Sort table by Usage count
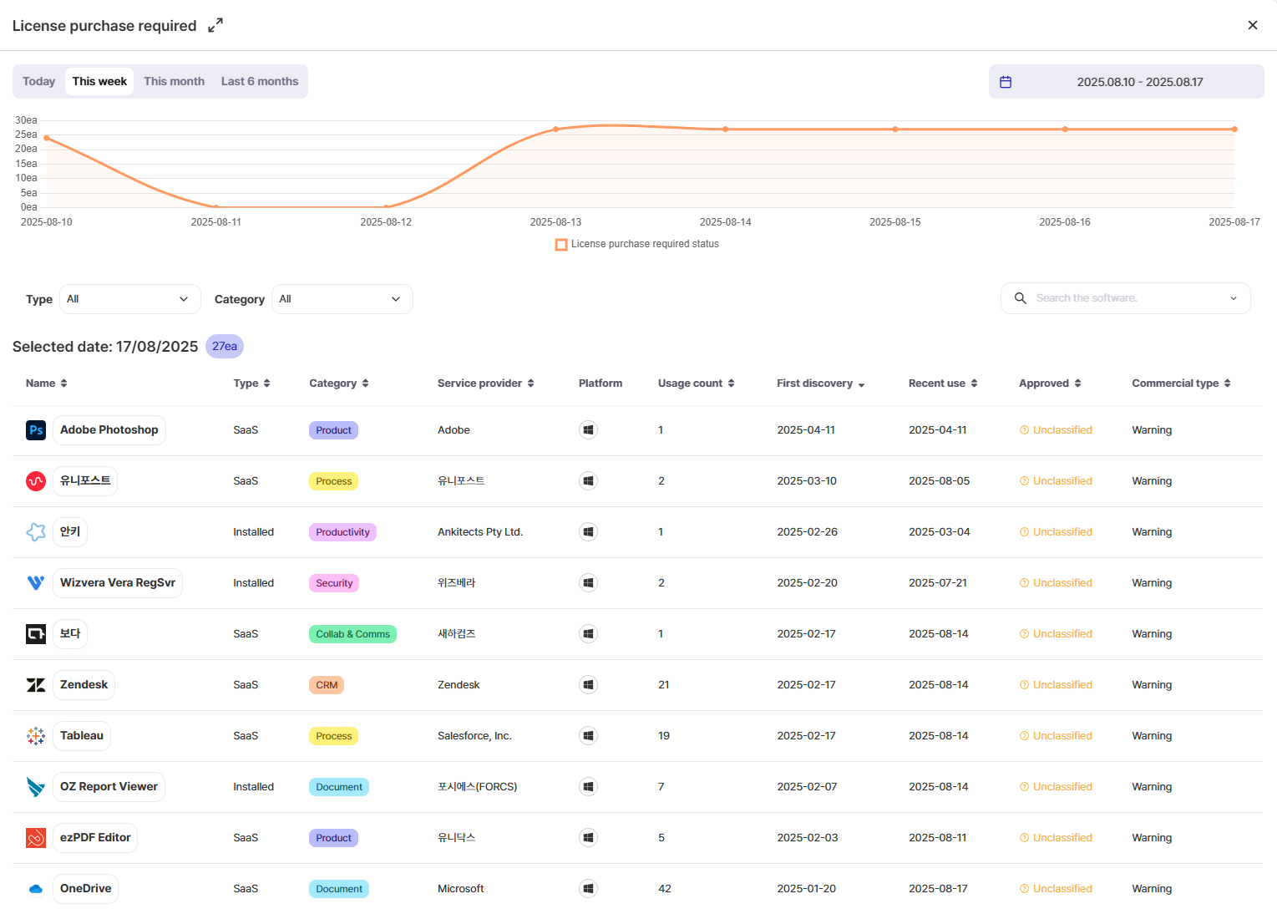The image size is (1277, 909). coord(697,383)
